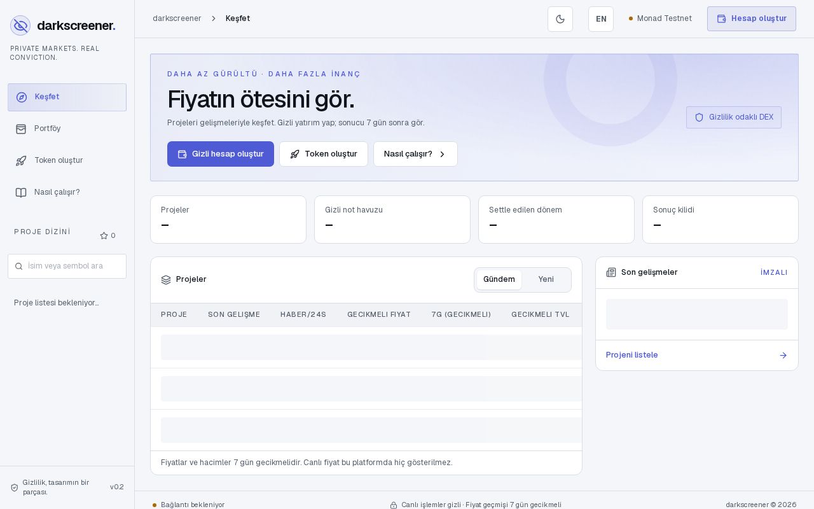Click Hesap oluştur in the top bar
This screenshot has height=509, width=814.
pos(752,19)
